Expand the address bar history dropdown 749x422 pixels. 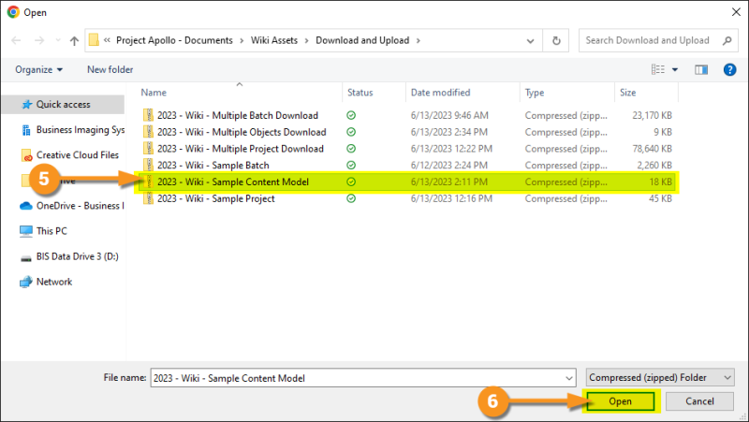tap(530, 41)
